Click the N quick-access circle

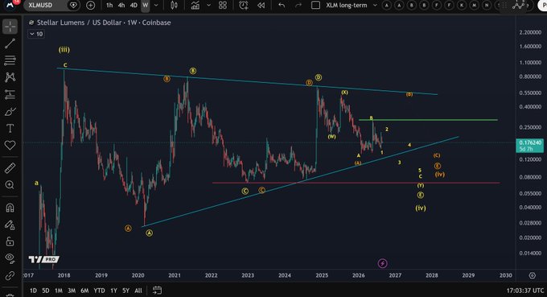point(487,6)
